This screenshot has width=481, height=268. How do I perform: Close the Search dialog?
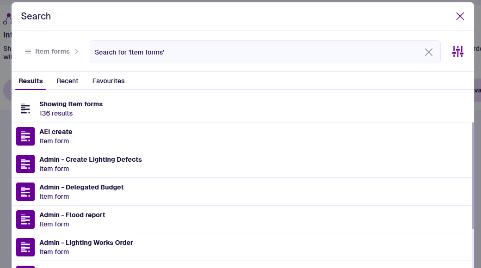click(460, 17)
